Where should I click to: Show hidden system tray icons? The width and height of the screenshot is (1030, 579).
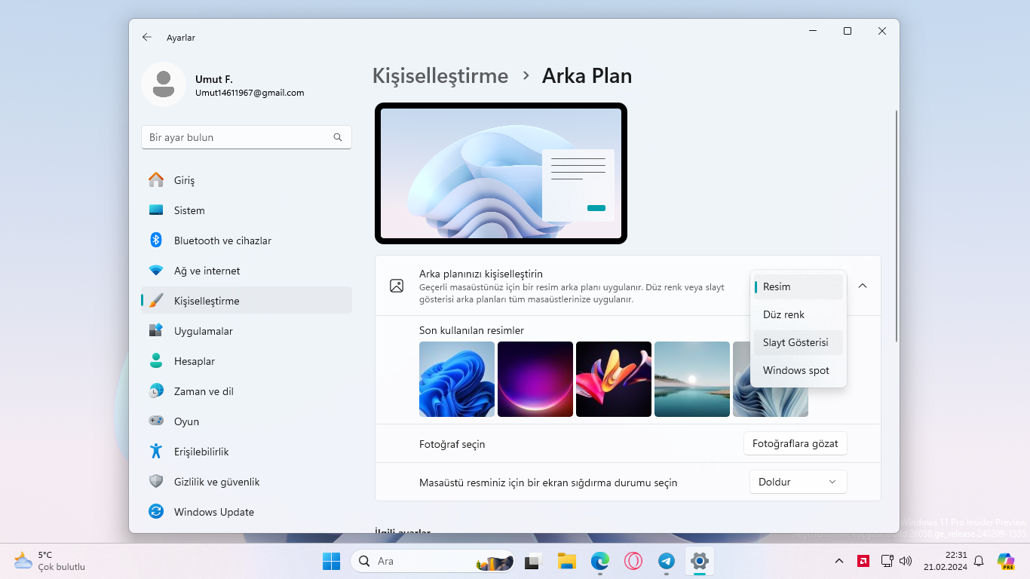pyautogui.click(x=839, y=561)
